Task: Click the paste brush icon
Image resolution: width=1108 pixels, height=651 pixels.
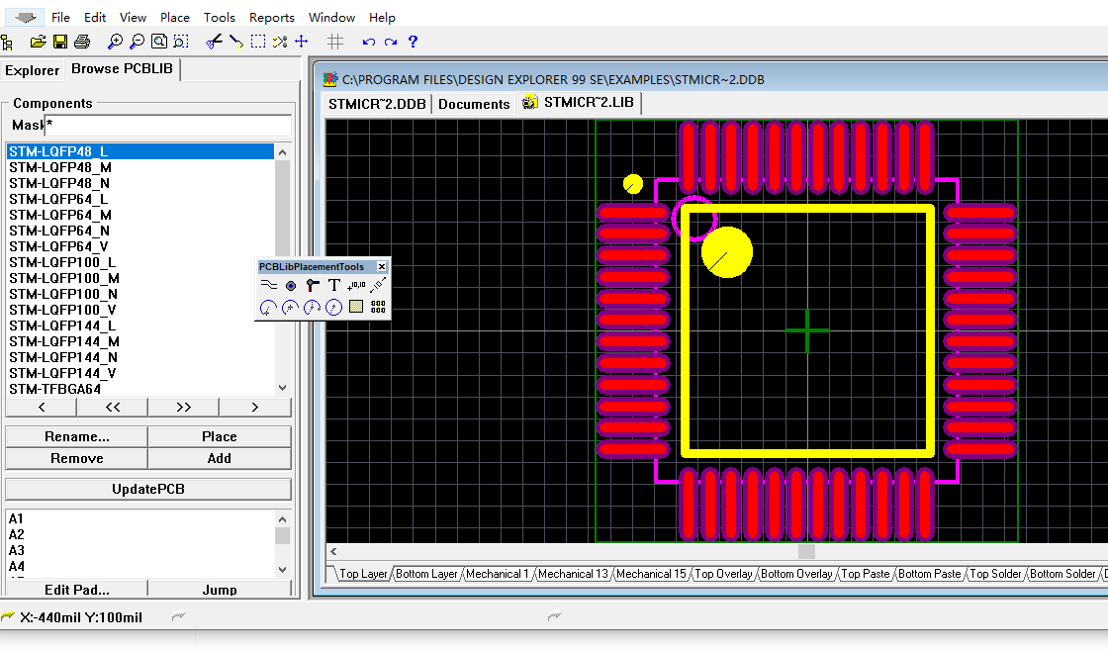Action: point(236,42)
